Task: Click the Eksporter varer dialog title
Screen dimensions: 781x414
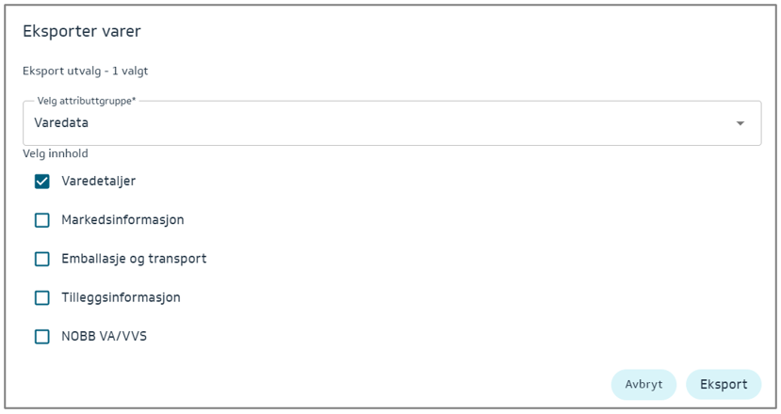Action: coord(82,32)
